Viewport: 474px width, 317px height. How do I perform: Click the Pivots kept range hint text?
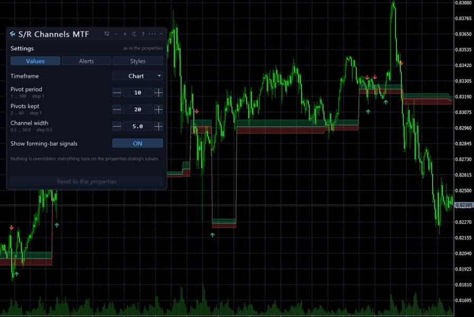tap(26, 113)
